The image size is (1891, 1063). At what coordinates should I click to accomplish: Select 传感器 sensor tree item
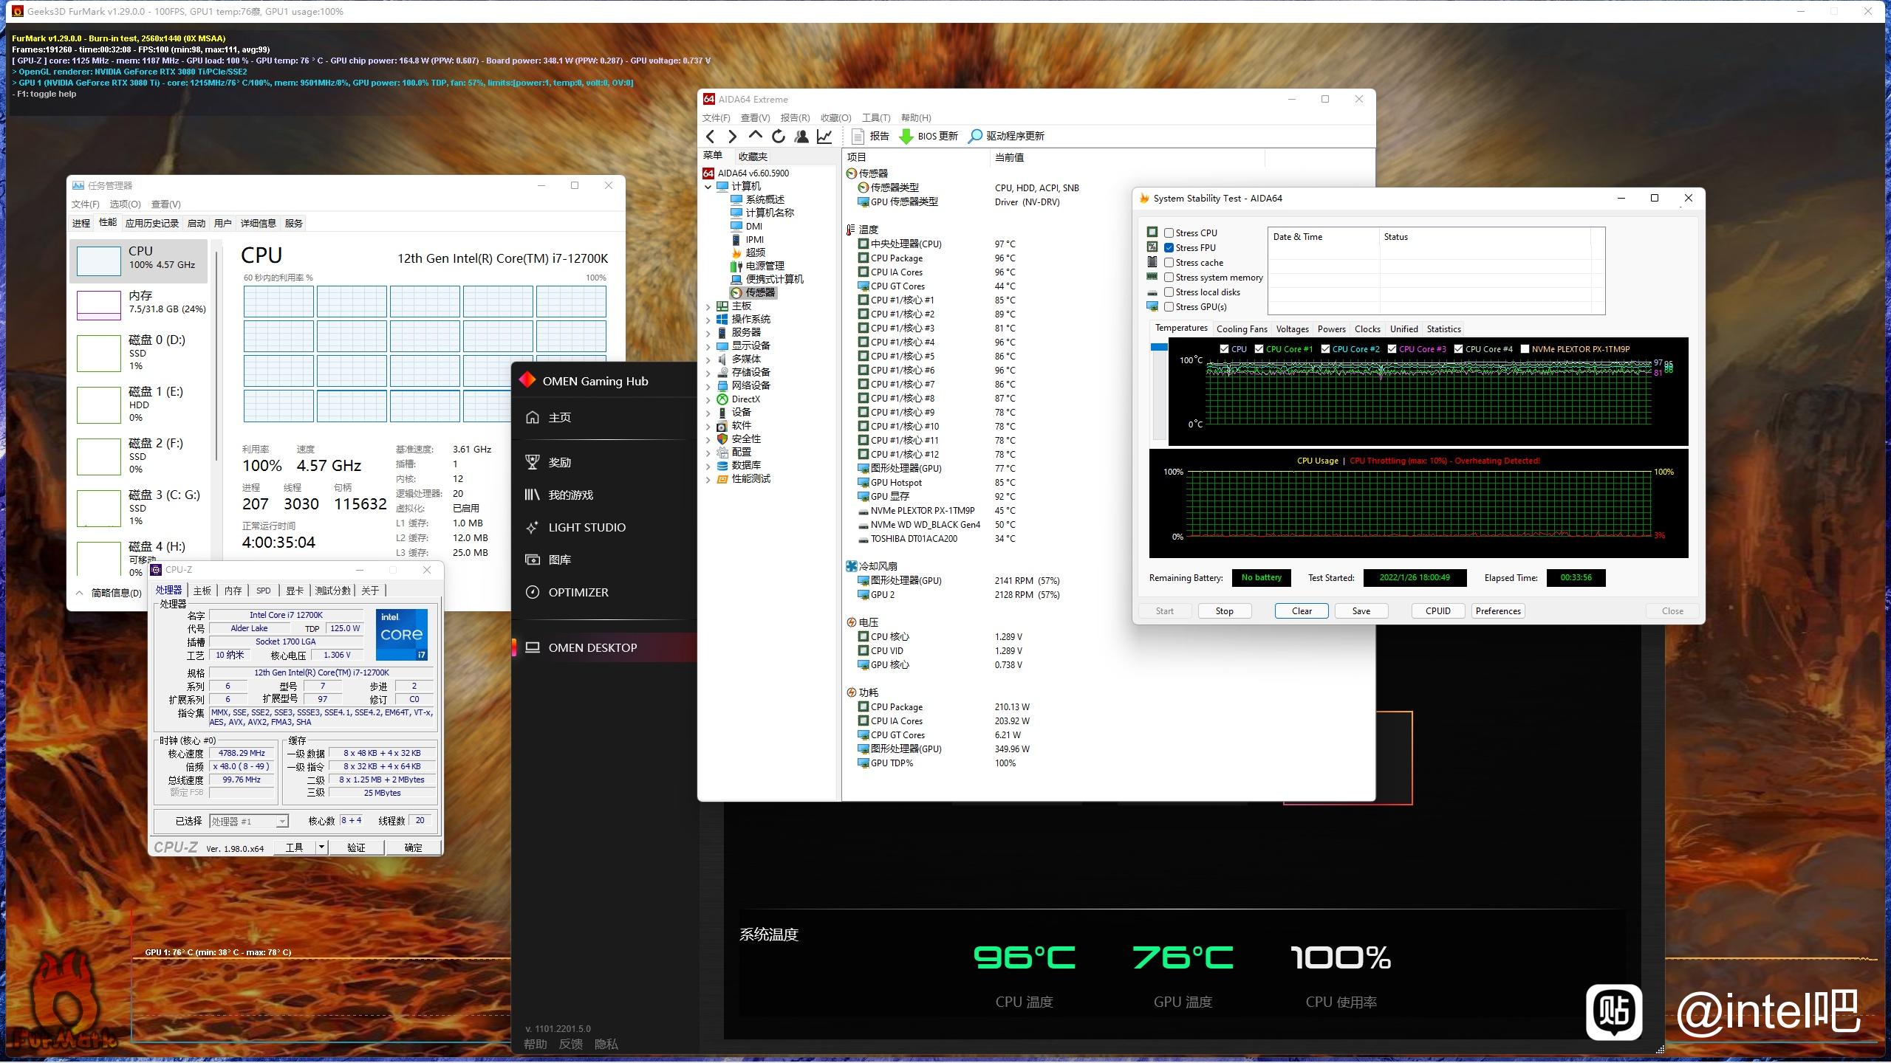(753, 292)
